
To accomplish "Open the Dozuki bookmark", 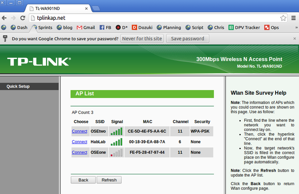I will coord(142,28).
